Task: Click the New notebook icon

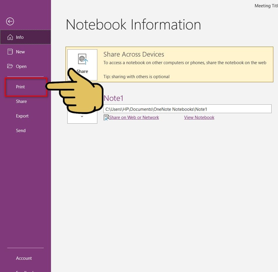Action: coord(10,52)
